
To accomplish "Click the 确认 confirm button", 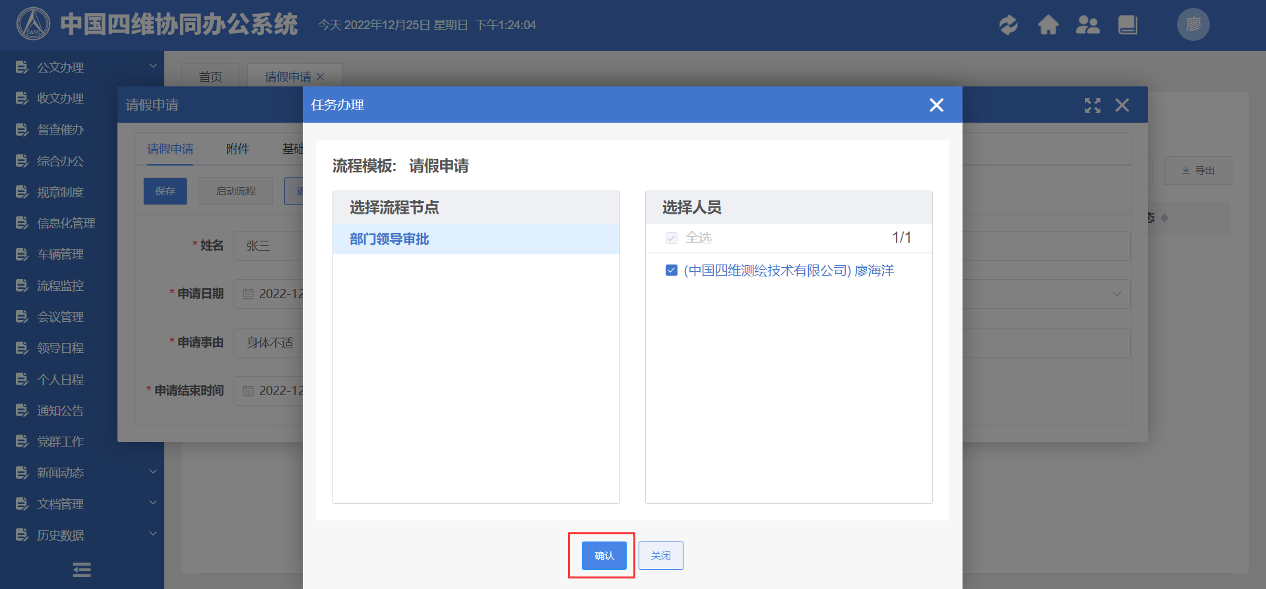I will point(604,555).
